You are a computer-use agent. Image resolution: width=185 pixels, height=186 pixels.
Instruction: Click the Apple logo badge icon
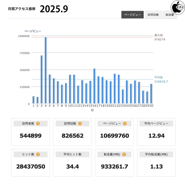click(x=177, y=6)
